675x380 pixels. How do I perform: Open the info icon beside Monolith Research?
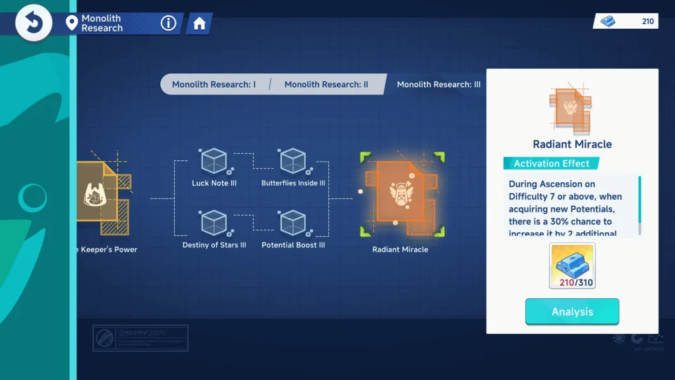click(169, 24)
